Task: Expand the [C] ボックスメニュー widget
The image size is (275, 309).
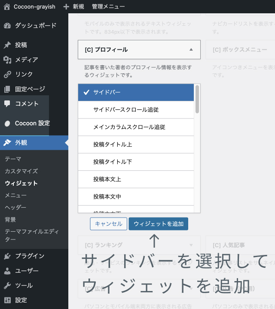Action: tap(240, 50)
